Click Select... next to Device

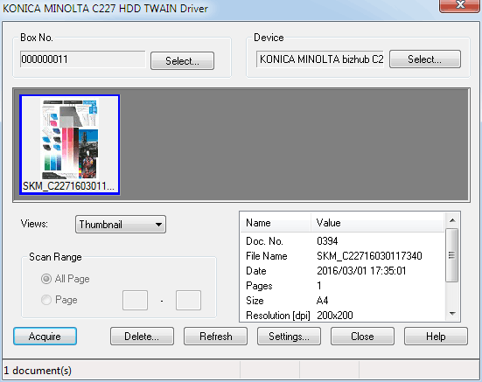[x=425, y=59]
